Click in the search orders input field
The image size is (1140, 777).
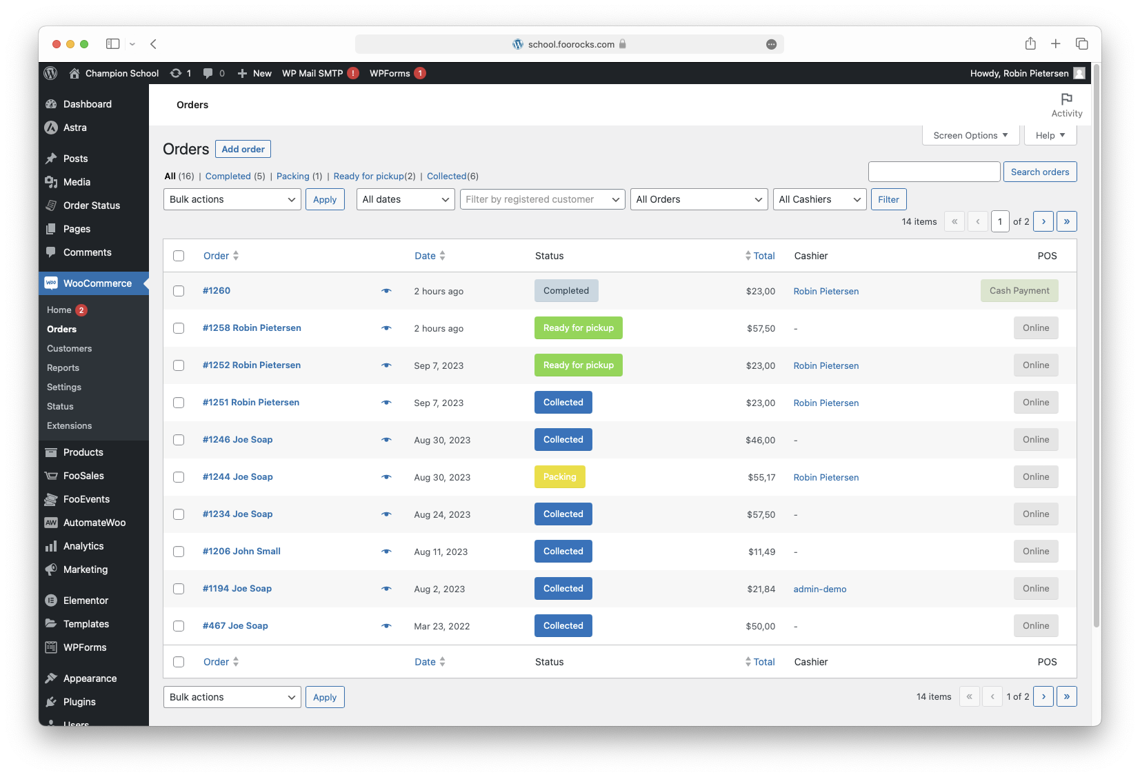pos(934,172)
